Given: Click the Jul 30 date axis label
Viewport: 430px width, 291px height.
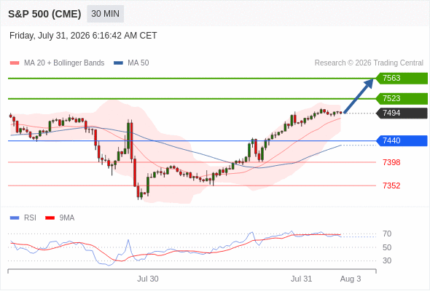Looking at the screenshot, I should (x=148, y=279).
